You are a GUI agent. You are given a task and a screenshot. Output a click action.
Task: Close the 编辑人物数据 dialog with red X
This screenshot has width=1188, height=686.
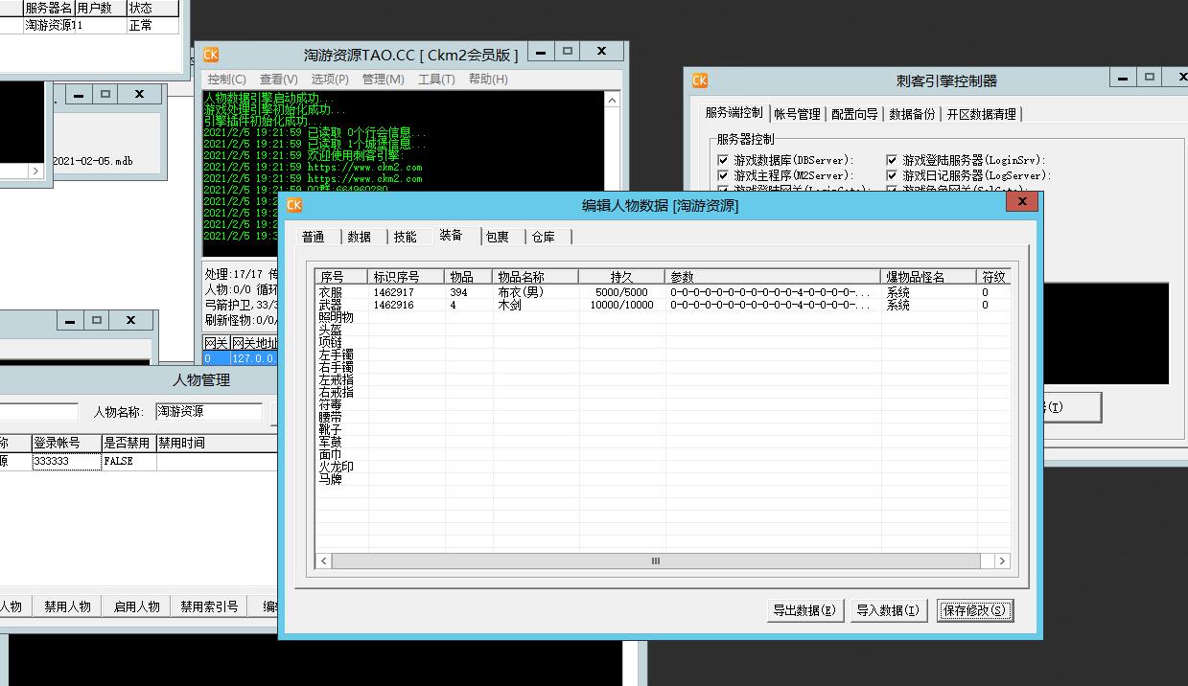click(1022, 202)
